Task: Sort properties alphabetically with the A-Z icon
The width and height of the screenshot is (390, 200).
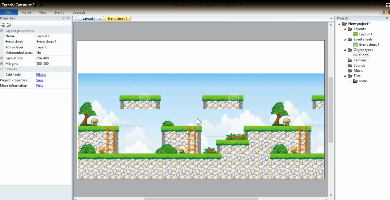Action: 9,24
